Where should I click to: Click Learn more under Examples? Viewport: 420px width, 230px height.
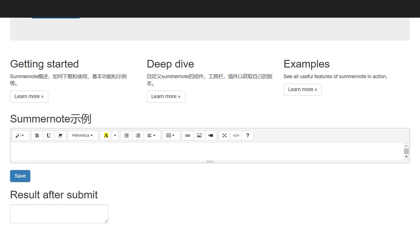tap(302, 90)
